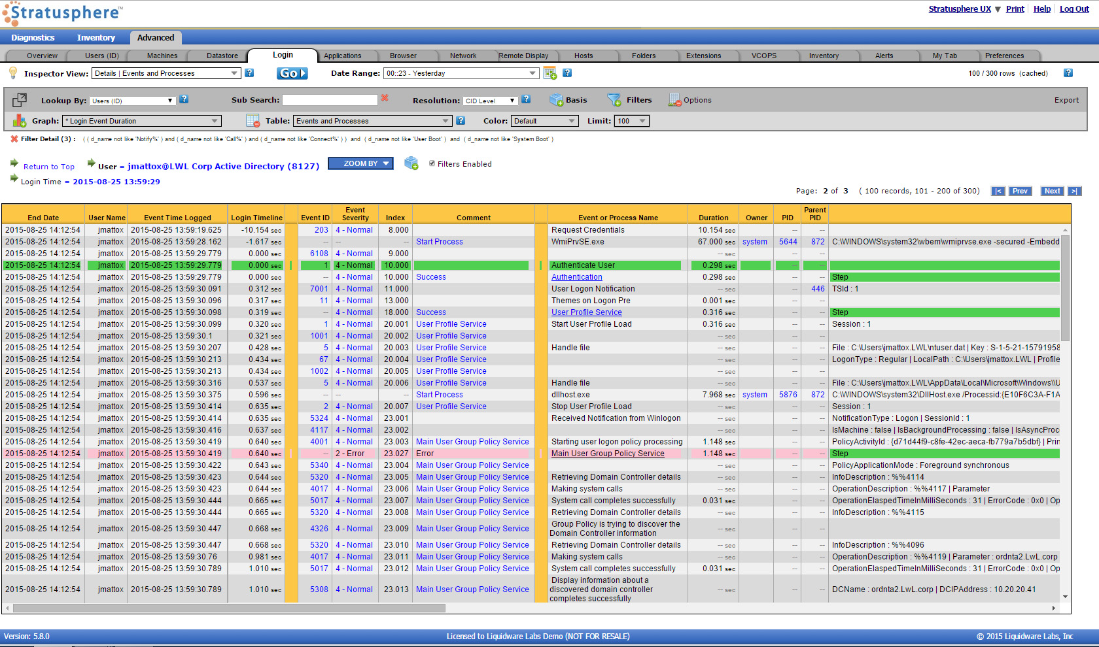Viewport: 1099px width, 647px height.
Task: Open the Color Default dropdown
Action: (544, 121)
